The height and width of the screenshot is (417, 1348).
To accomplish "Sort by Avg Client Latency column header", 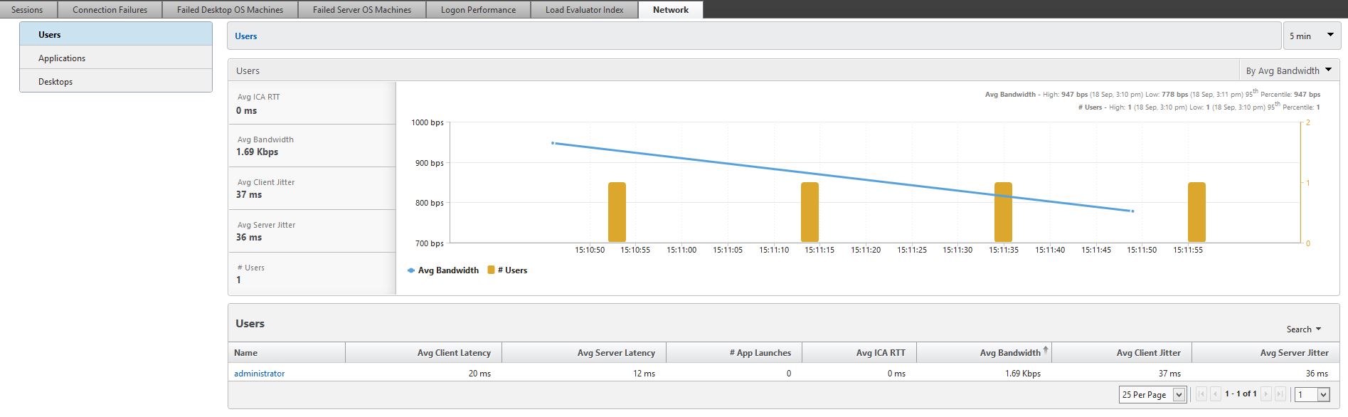I will pyautogui.click(x=453, y=353).
